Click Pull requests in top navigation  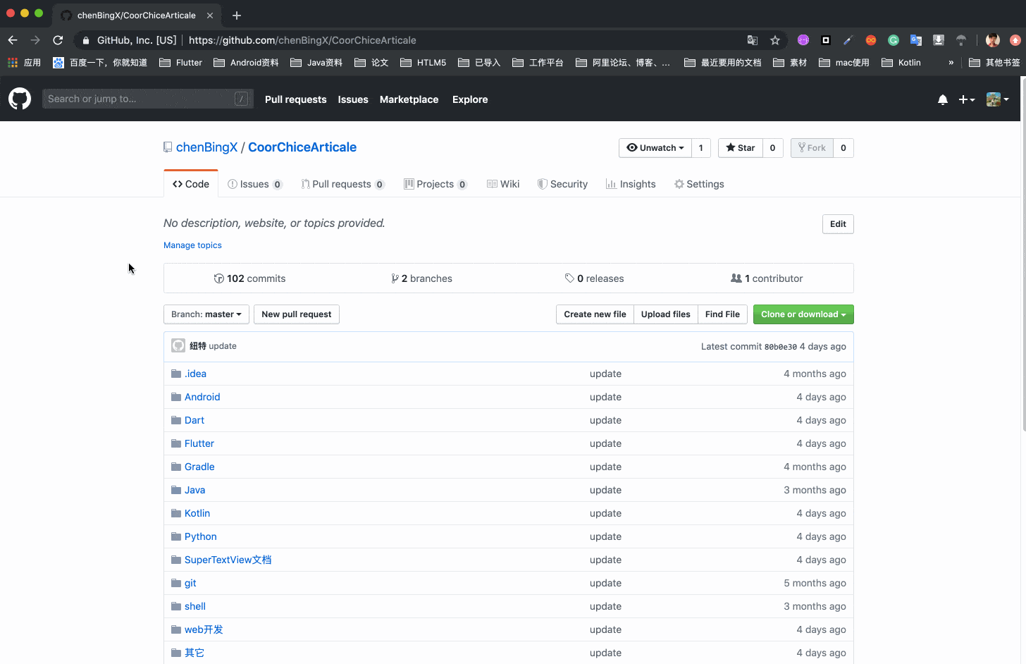coord(296,99)
